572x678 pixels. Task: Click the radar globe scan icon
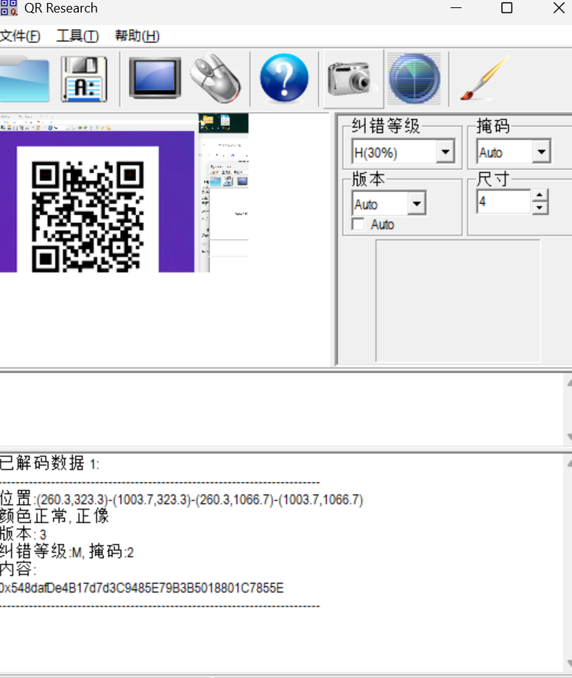click(414, 79)
